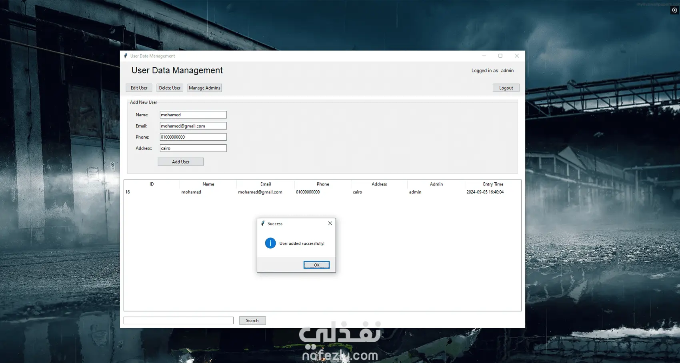
Task: Click the Add User button
Action: [180, 162]
